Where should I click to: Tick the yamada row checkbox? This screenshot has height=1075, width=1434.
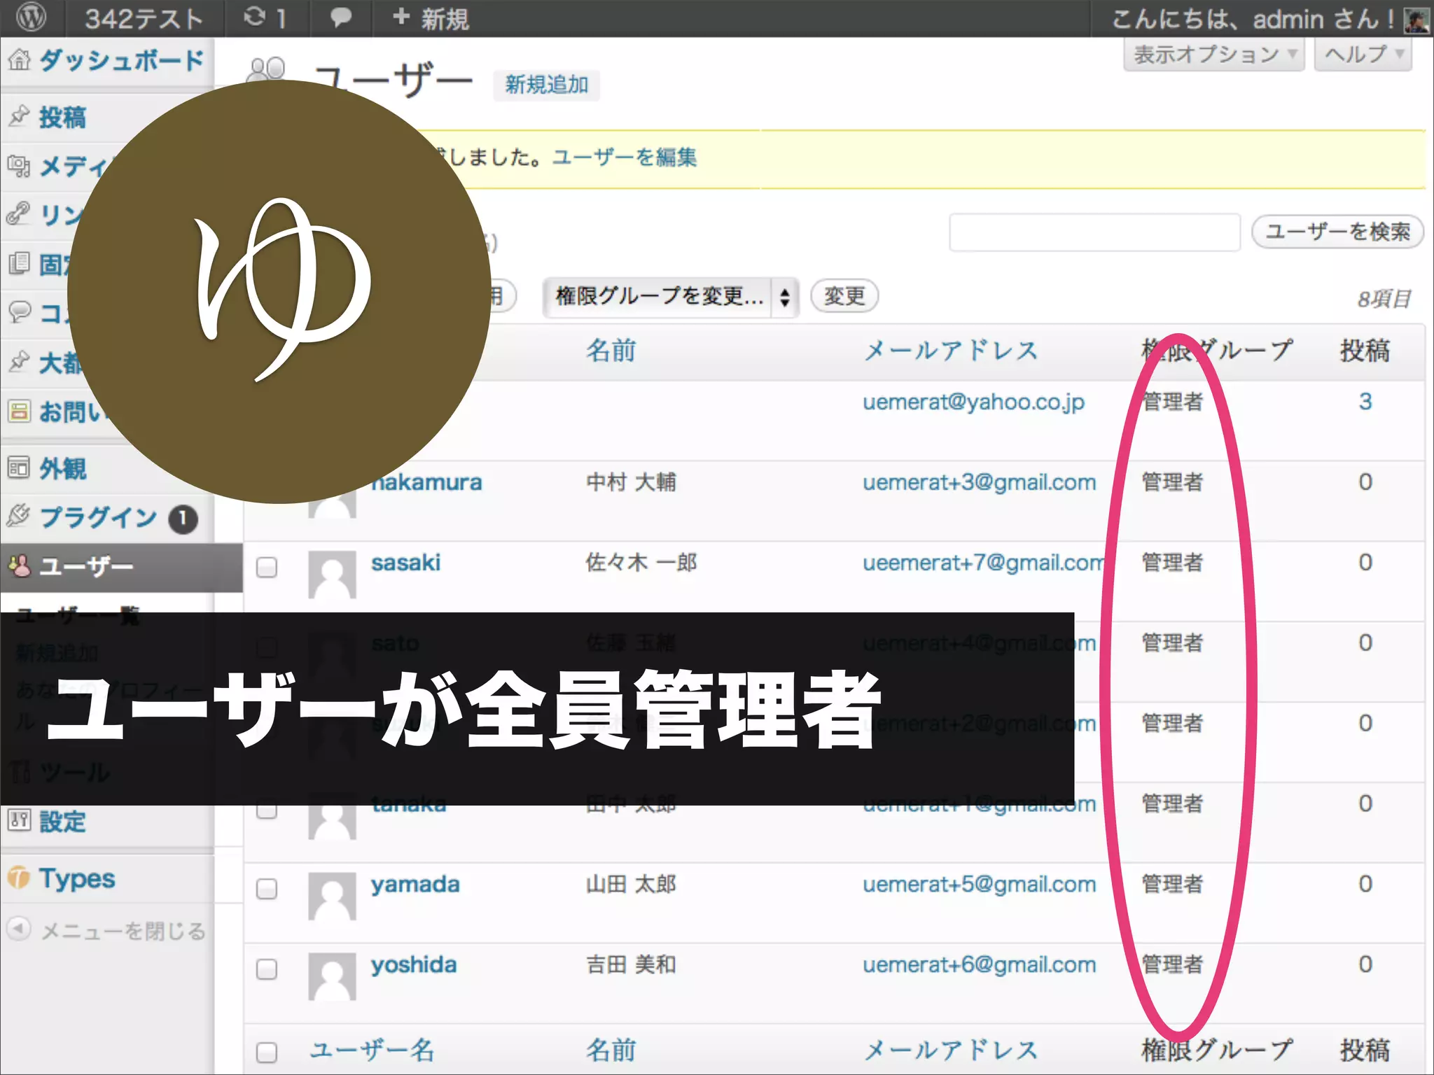point(267,889)
